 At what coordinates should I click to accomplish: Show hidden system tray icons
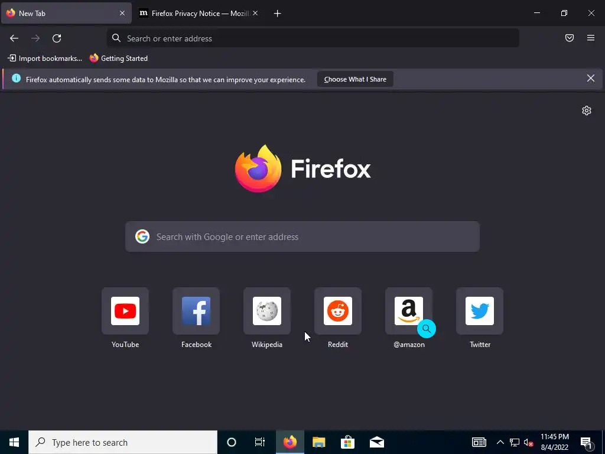[x=500, y=442]
